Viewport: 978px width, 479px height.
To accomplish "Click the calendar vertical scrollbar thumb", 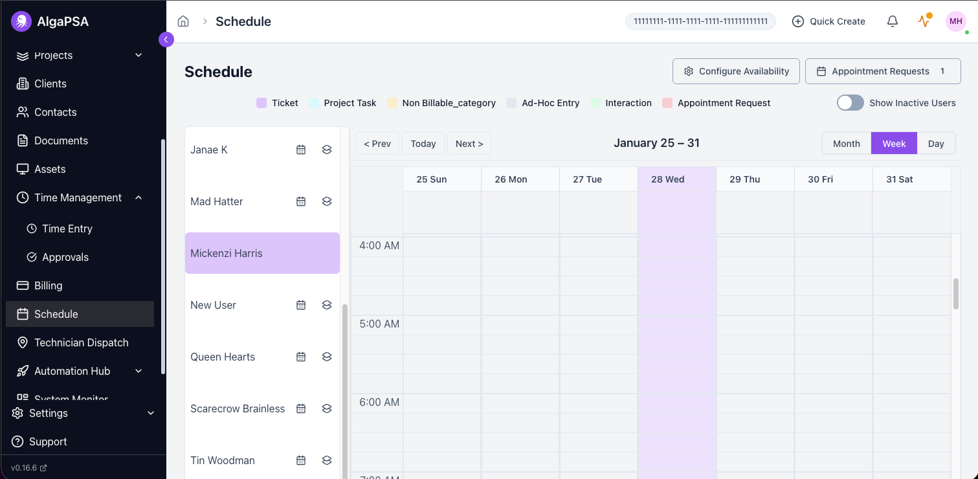I will coord(956,294).
